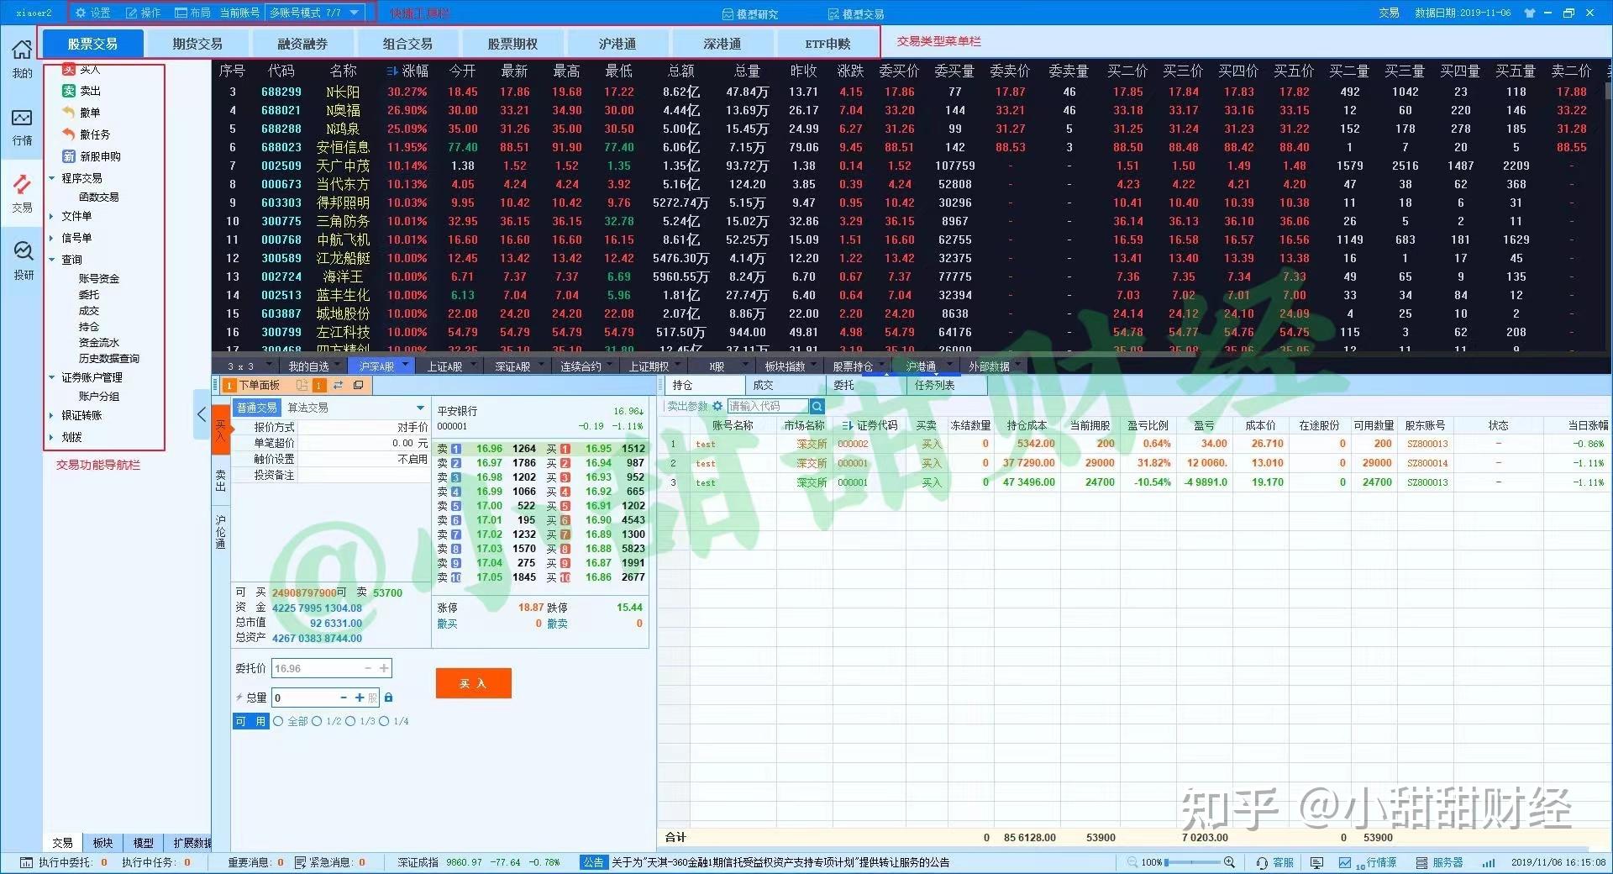Click the 设置 gear icon in top toolbar

pyautogui.click(x=81, y=13)
